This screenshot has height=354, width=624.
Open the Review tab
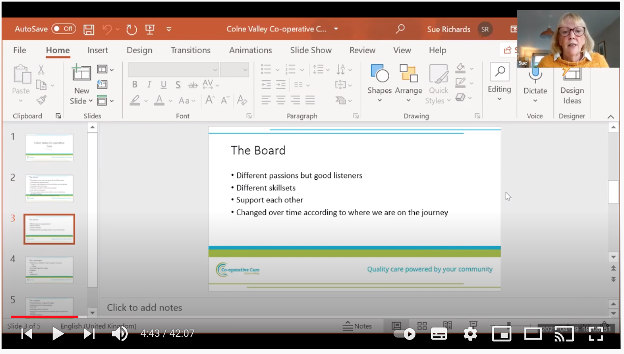point(363,50)
